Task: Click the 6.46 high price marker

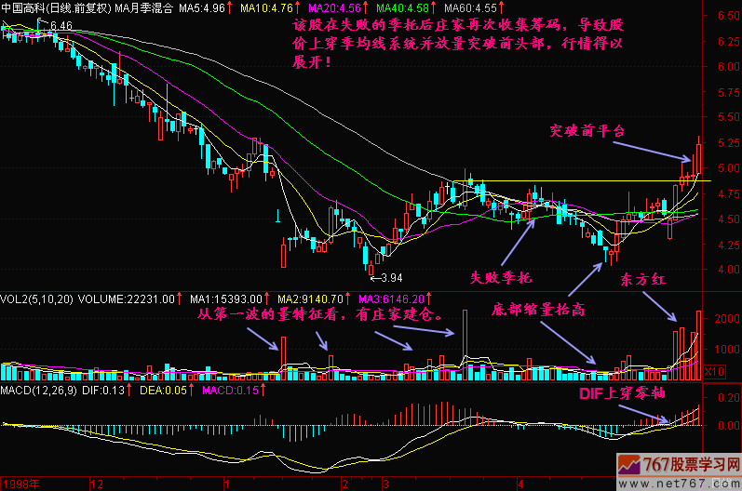Action: [x=61, y=24]
